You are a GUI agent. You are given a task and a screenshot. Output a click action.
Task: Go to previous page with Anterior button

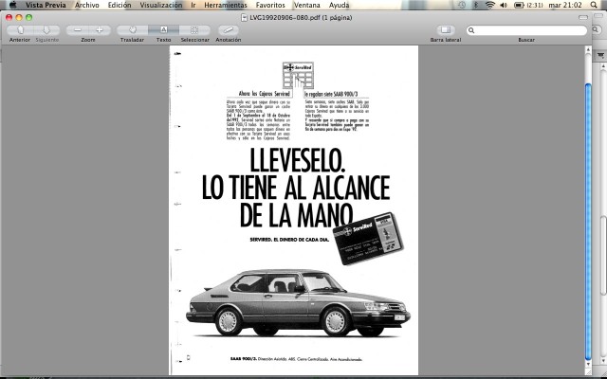pos(20,30)
